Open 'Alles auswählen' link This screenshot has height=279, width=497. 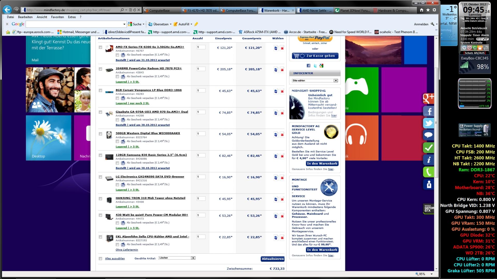(115, 259)
